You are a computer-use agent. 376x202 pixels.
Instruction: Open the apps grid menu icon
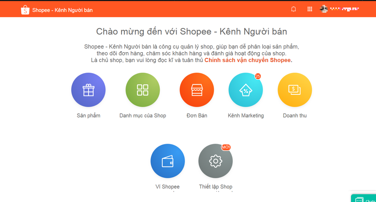coord(310,9)
